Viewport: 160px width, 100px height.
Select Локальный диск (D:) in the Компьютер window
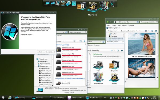pyautogui.click(x=69, y=55)
